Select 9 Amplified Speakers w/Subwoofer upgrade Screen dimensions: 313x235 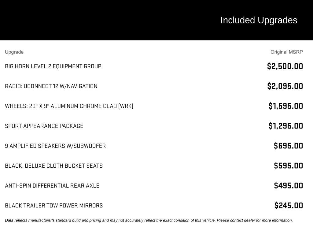click(x=55, y=146)
